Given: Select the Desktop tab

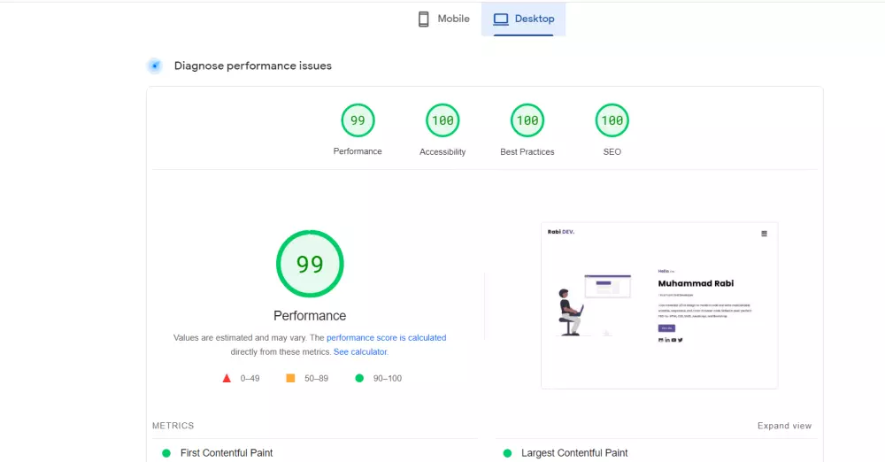Looking at the screenshot, I should 524,19.
